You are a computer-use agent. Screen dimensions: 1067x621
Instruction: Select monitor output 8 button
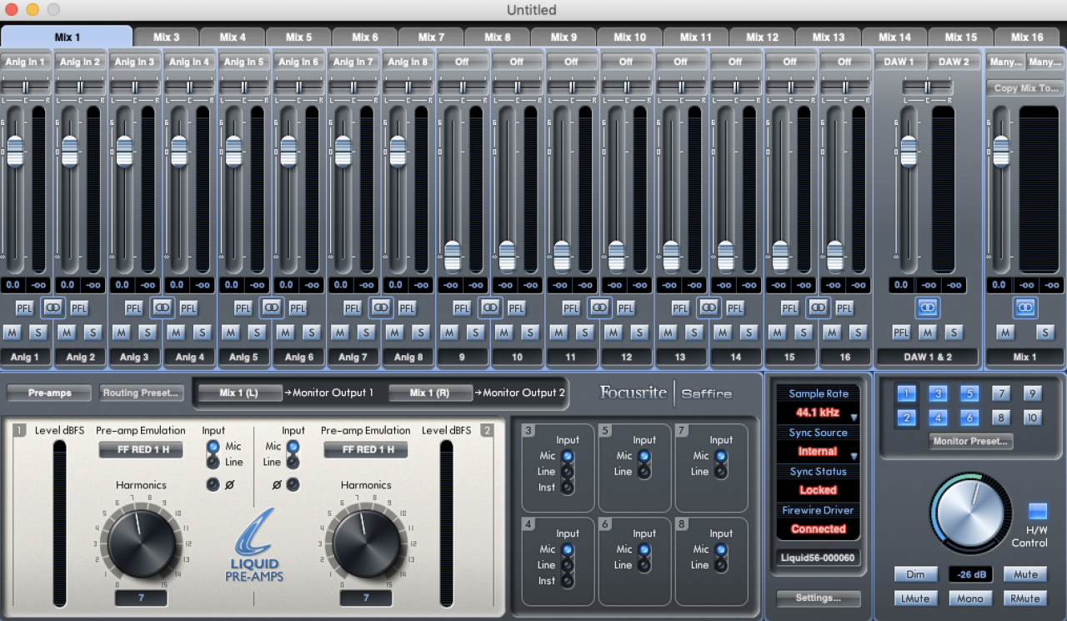[1001, 418]
